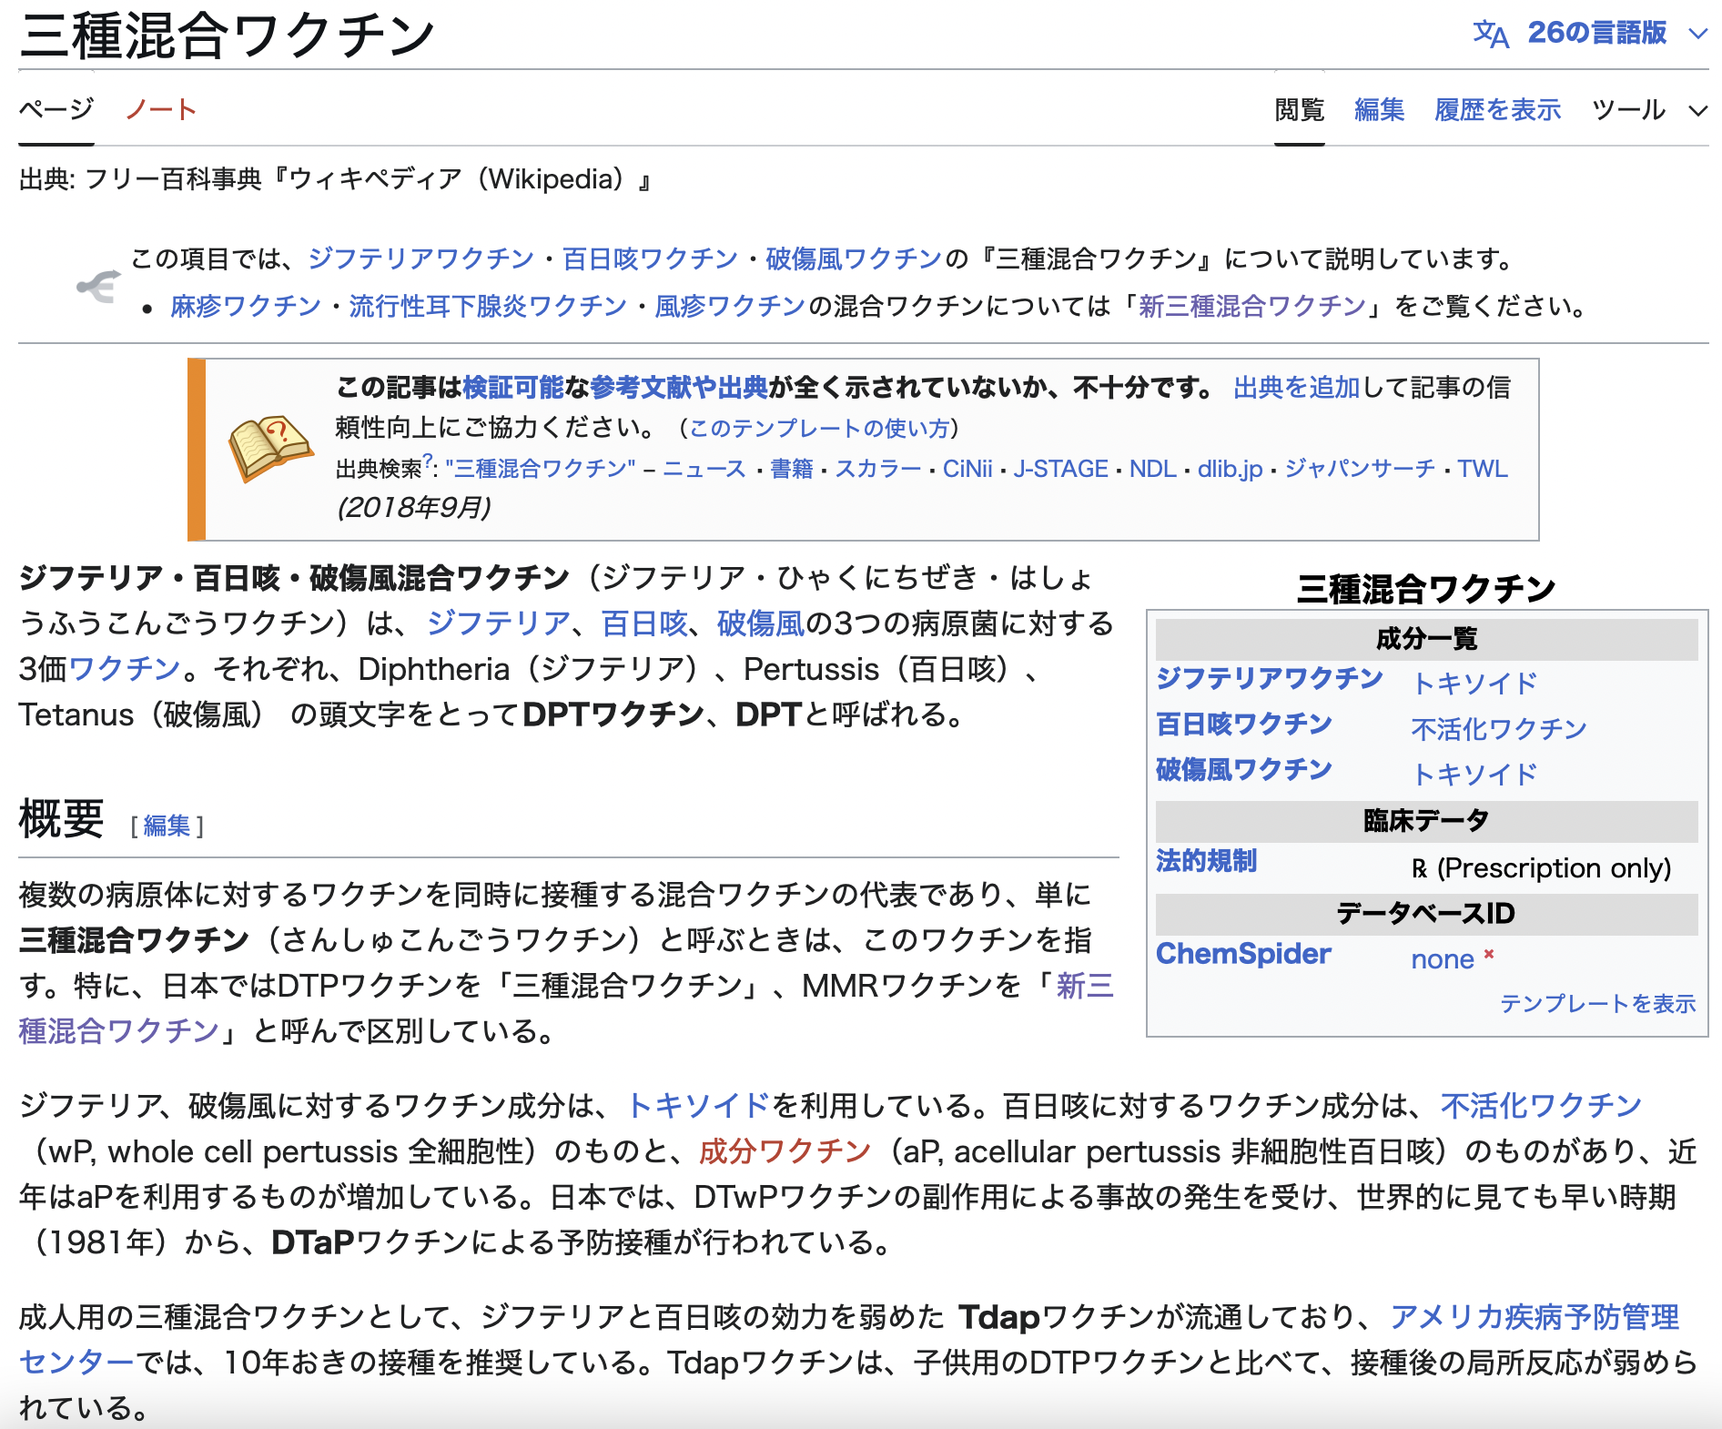Screen dimensions: 1722x1429
Task: Click トキソイド beside 破傷風ワクチン in infobox
Action: (x=1474, y=775)
